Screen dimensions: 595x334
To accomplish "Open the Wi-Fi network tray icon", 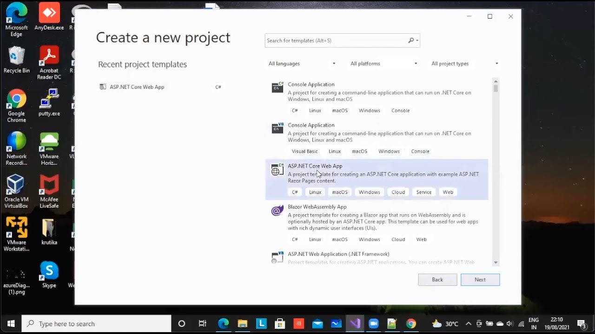I will tap(521, 324).
